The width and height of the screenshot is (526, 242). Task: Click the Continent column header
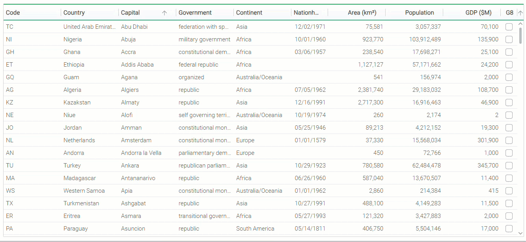[x=249, y=13]
